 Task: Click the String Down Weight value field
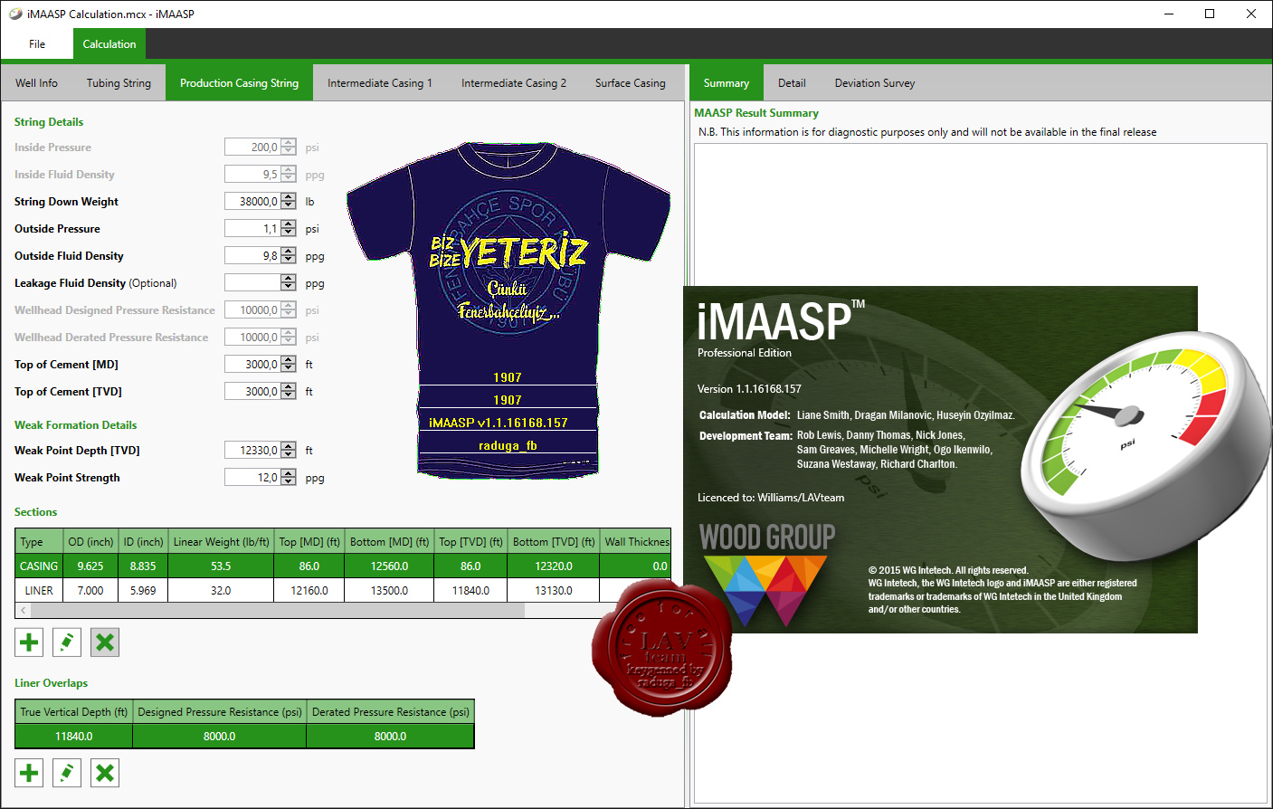coord(252,202)
